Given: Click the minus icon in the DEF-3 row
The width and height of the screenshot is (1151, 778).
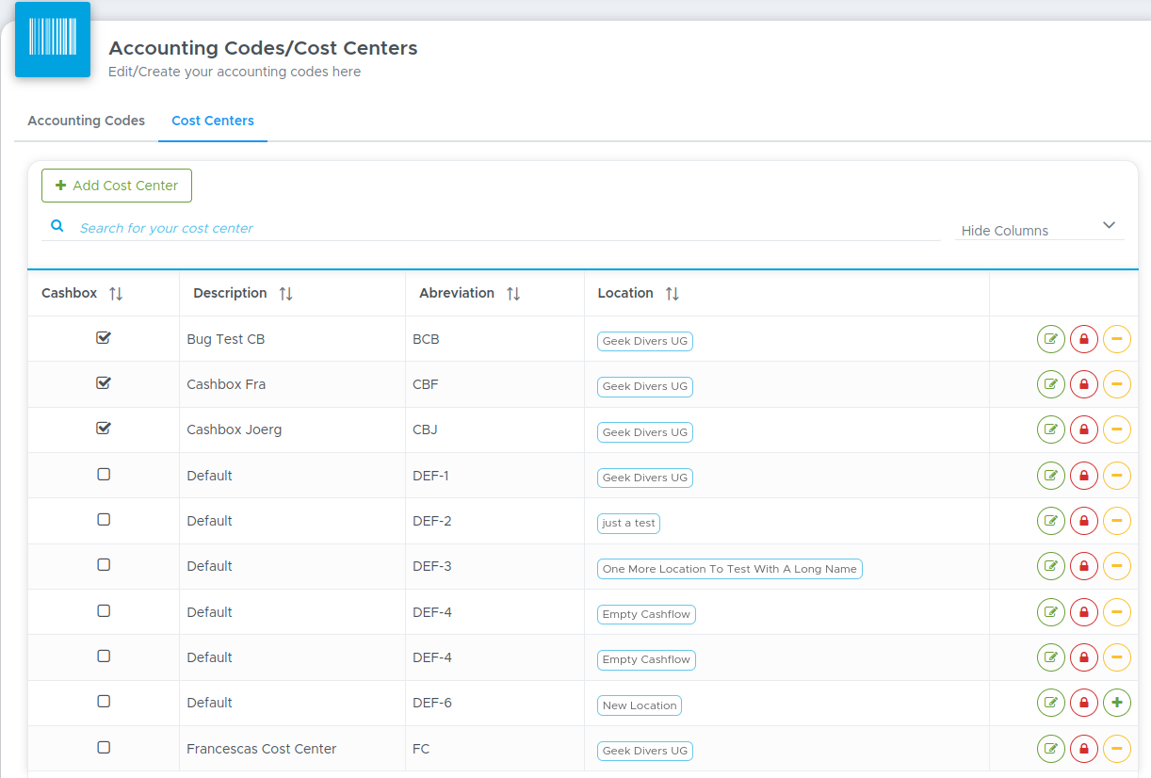Looking at the screenshot, I should pos(1117,566).
